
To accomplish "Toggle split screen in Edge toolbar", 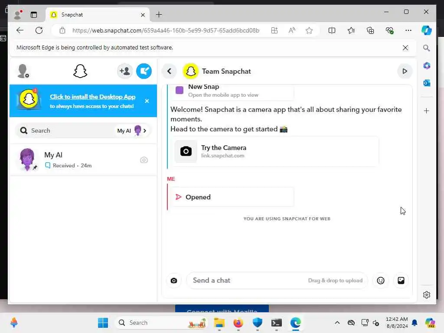I will click(332, 30).
